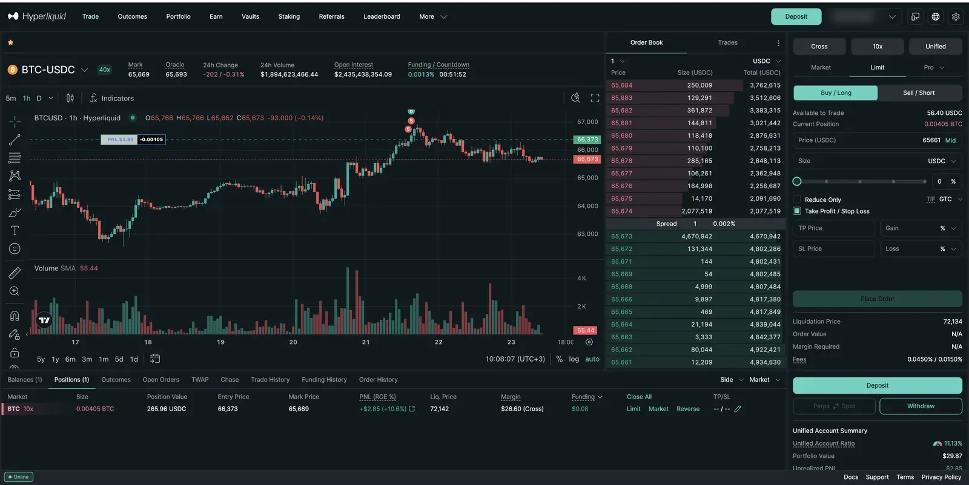Screen dimensions: 969x485
Task: Lock all drawing tools
Action: click(x=15, y=353)
